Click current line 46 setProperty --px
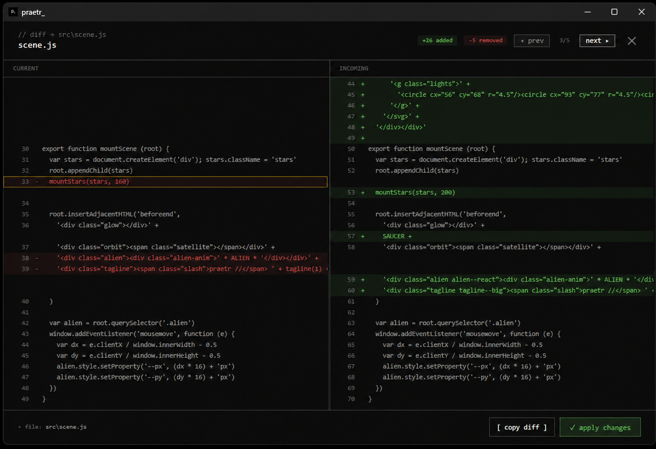 click(165, 366)
